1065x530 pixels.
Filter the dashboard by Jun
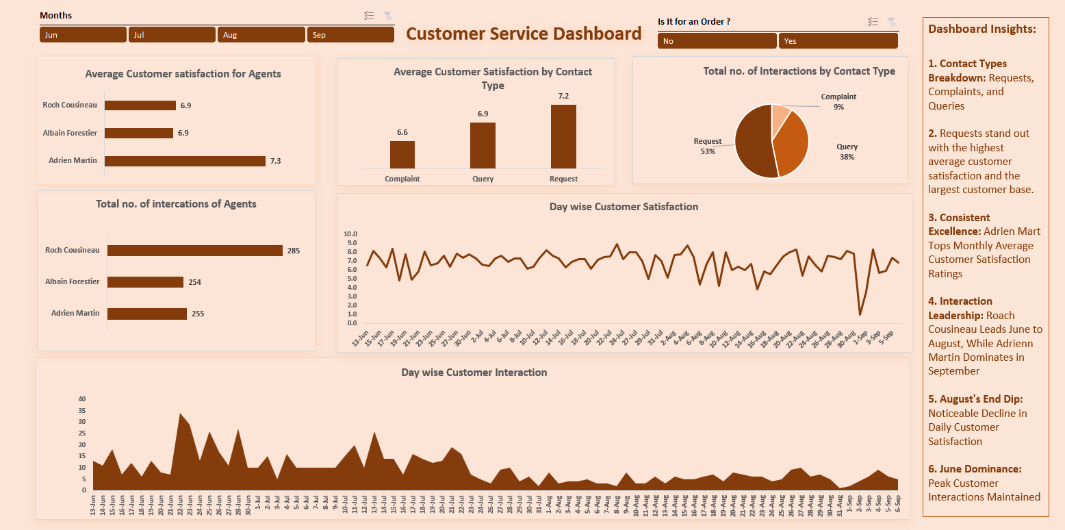83,35
